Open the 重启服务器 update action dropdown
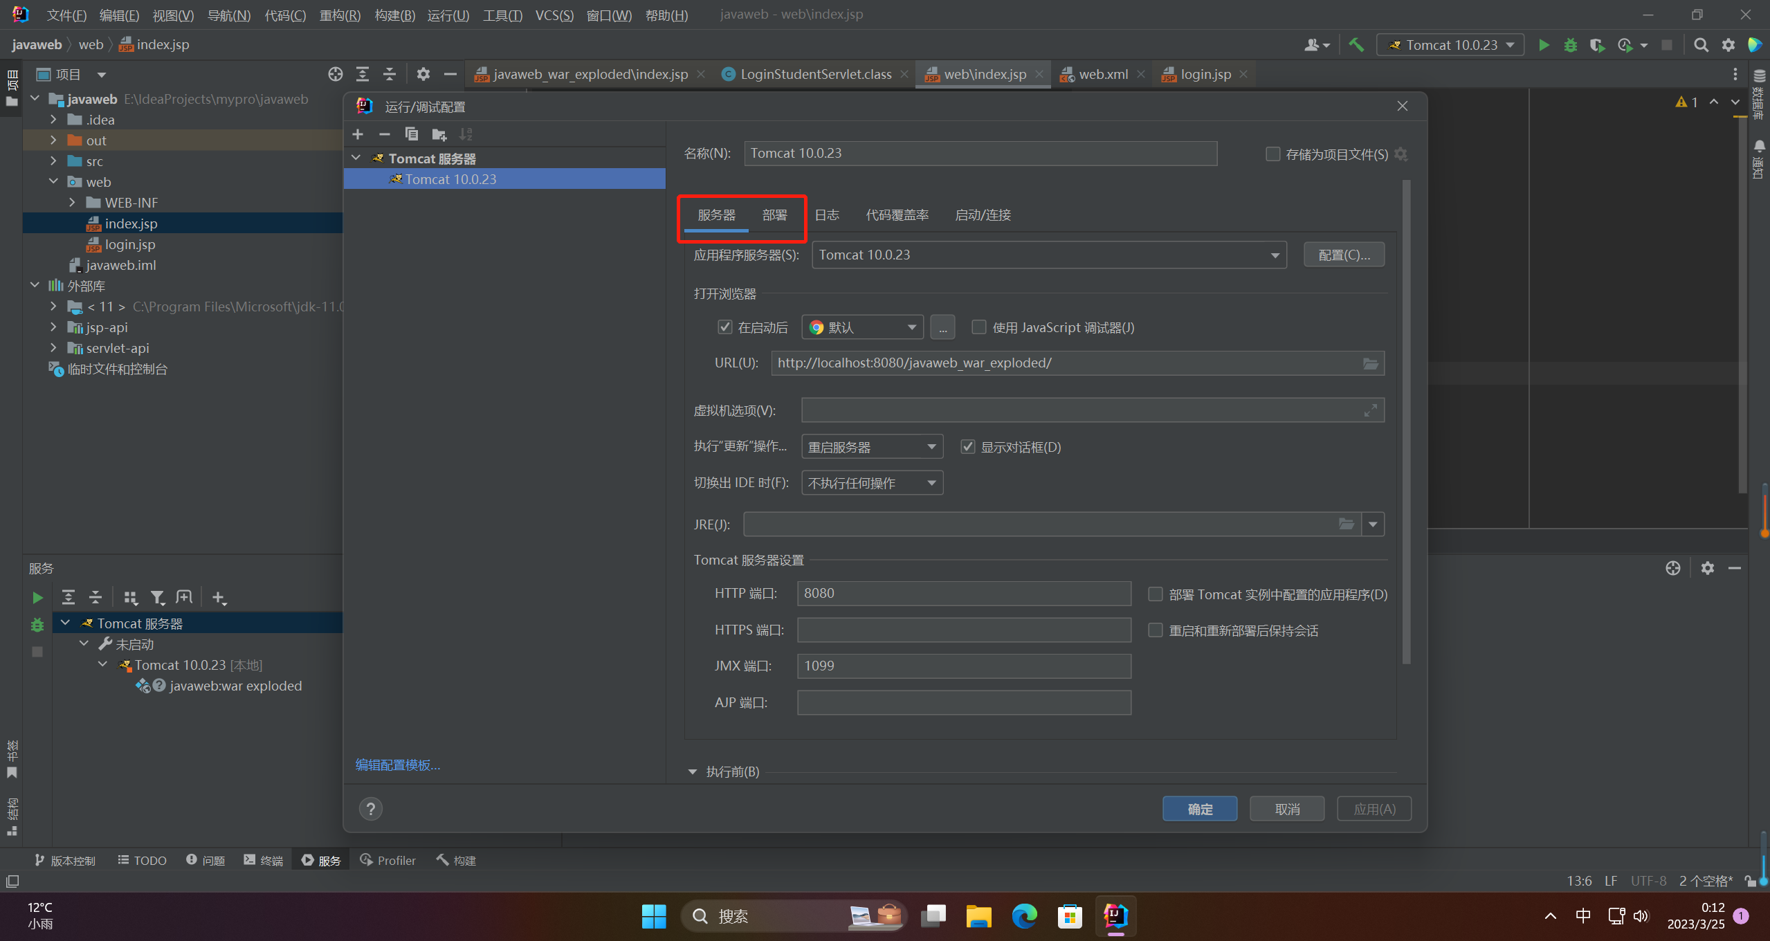This screenshot has height=941, width=1770. pos(872,447)
